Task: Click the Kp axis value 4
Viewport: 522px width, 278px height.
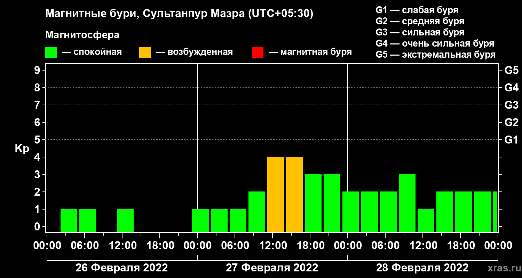Action: click(x=38, y=157)
